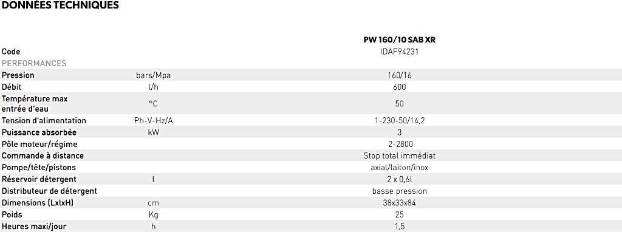The image size is (622, 232).
Task: Click the Débit row label
Action: pos(12,87)
